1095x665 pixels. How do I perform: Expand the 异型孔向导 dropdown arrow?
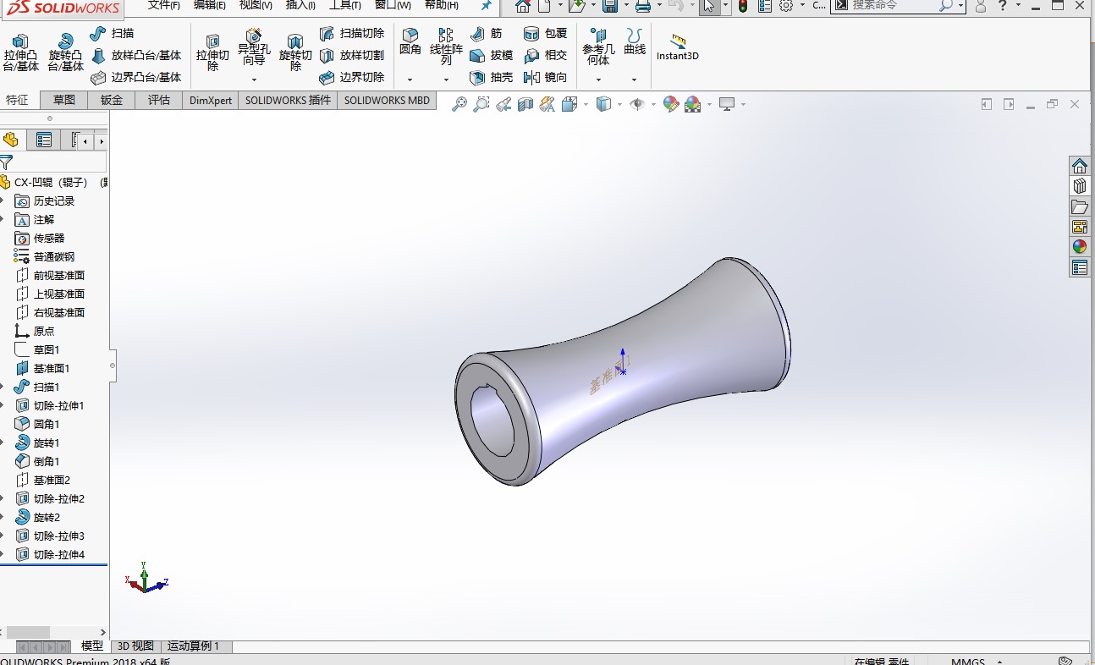click(254, 80)
